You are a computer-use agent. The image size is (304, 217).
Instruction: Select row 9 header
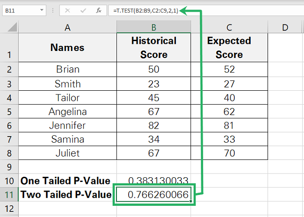(8, 166)
